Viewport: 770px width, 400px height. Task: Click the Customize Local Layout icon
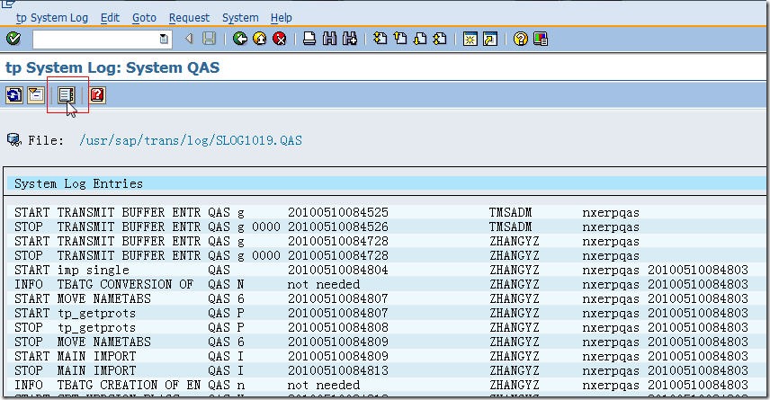pos(540,39)
